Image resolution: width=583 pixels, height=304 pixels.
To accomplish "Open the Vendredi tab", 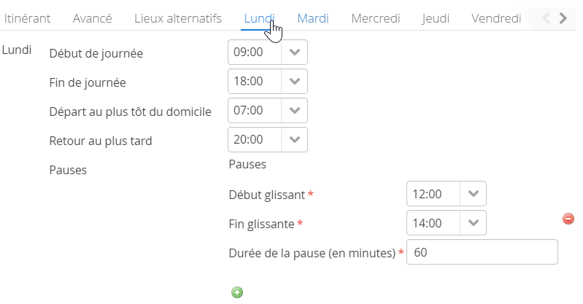I will coord(496,18).
